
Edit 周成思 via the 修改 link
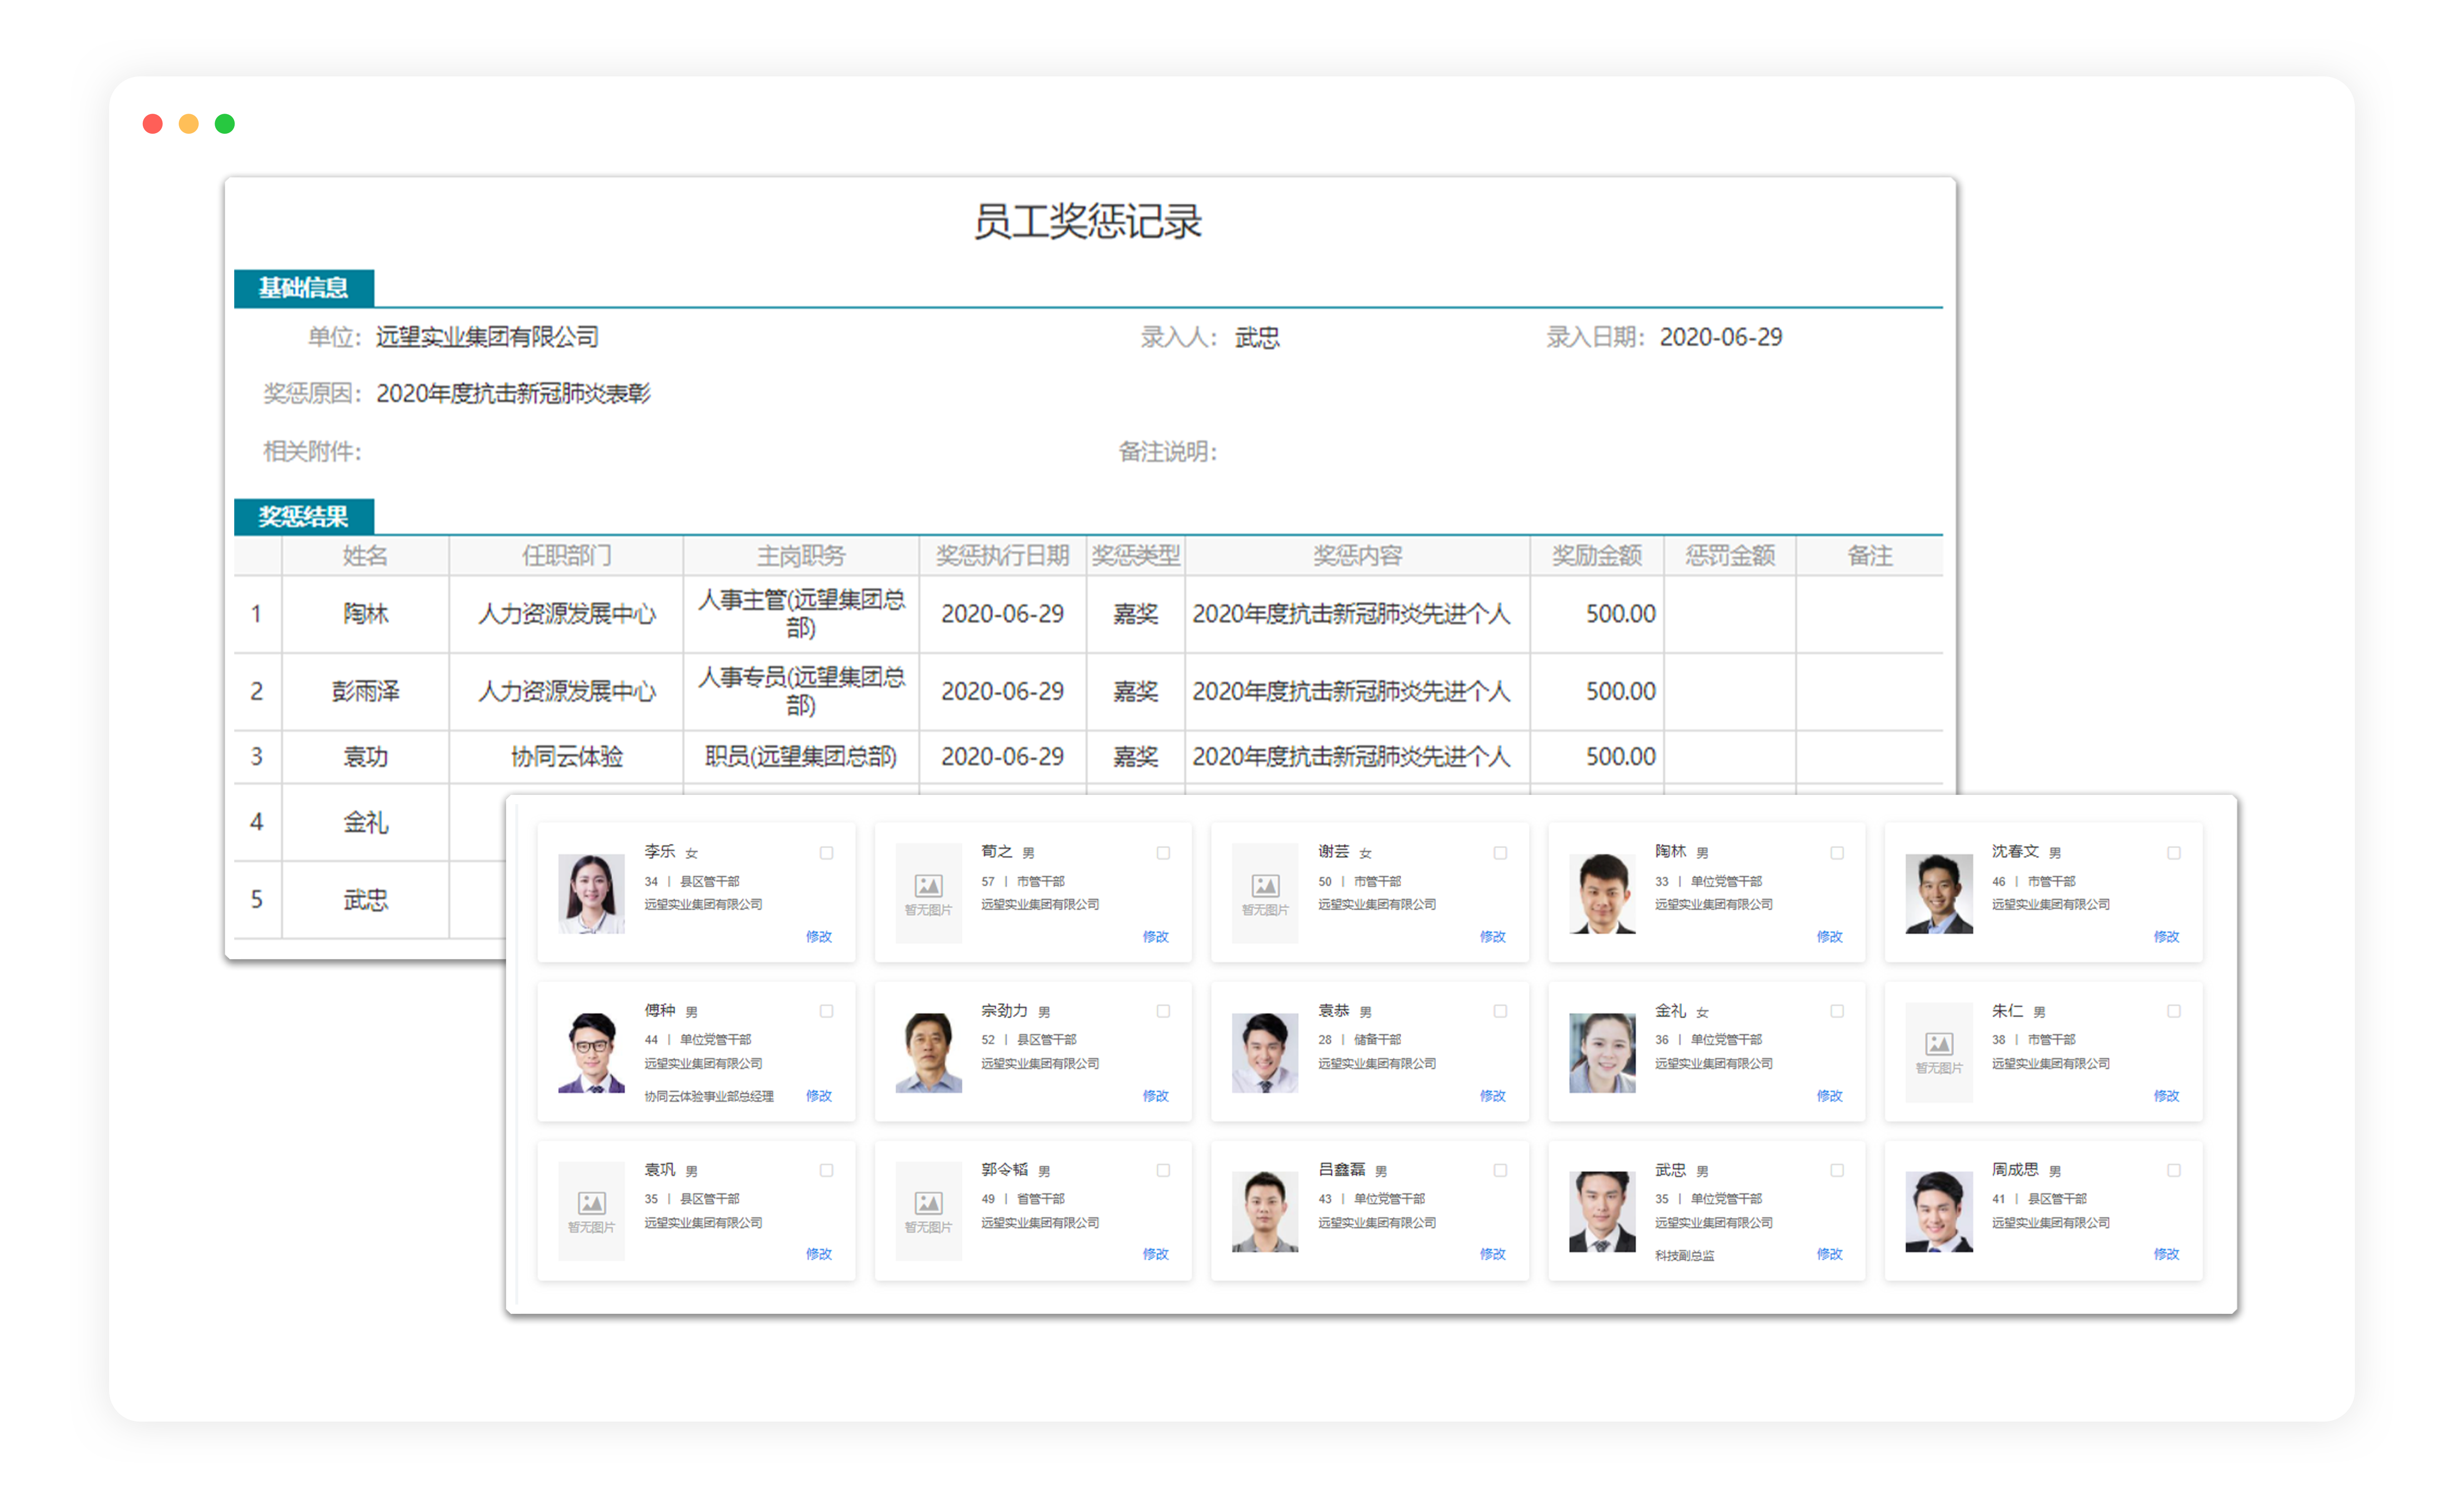[2167, 1253]
